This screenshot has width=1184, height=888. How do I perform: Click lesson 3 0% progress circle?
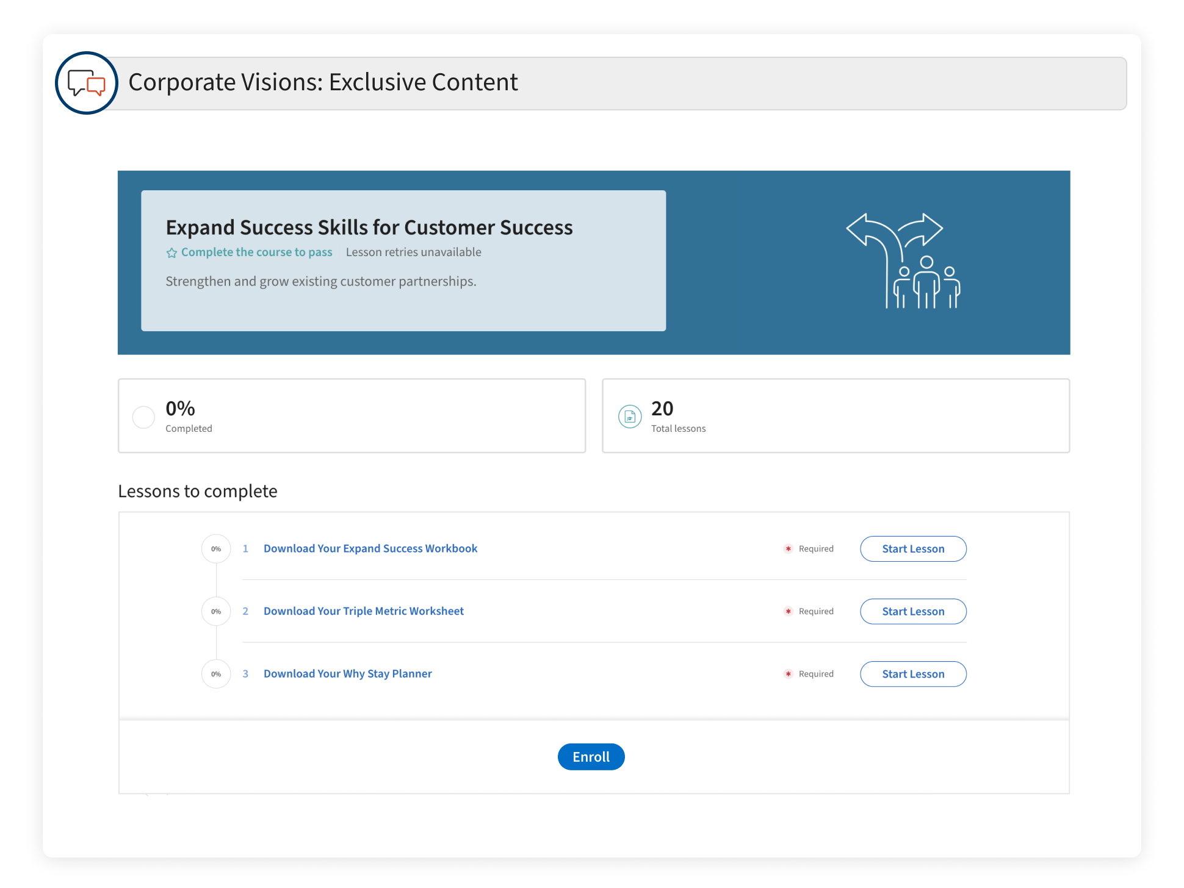(x=216, y=674)
